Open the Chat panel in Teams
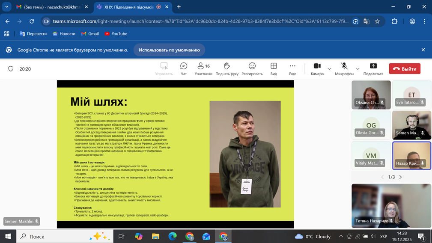 pyautogui.click(x=184, y=68)
